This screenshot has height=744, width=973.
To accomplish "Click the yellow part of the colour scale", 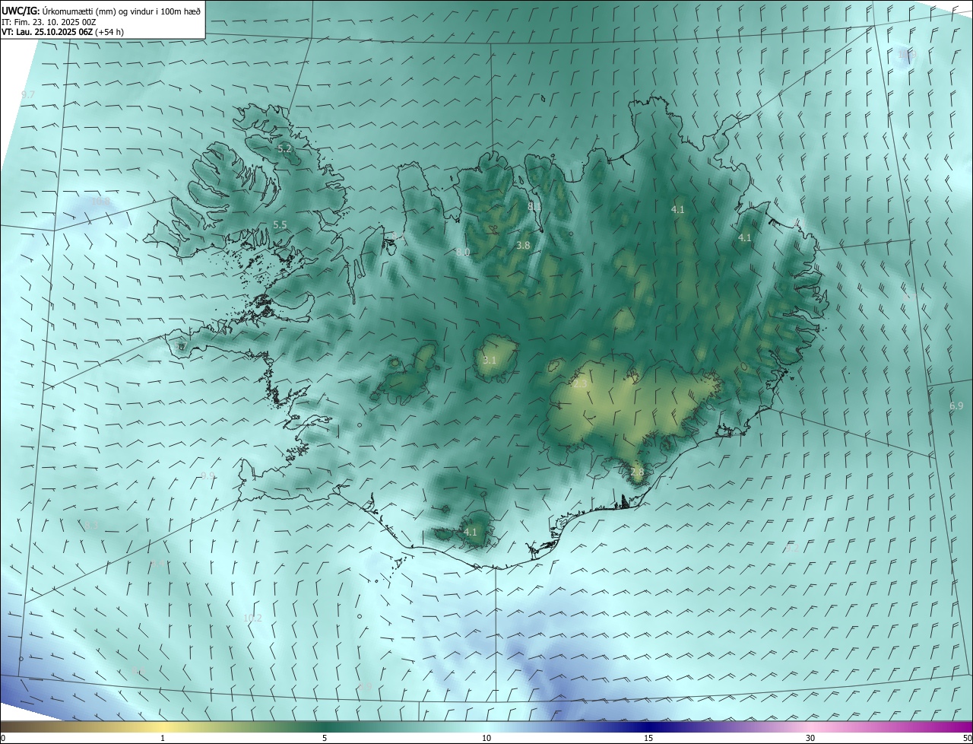I will pos(163,727).
